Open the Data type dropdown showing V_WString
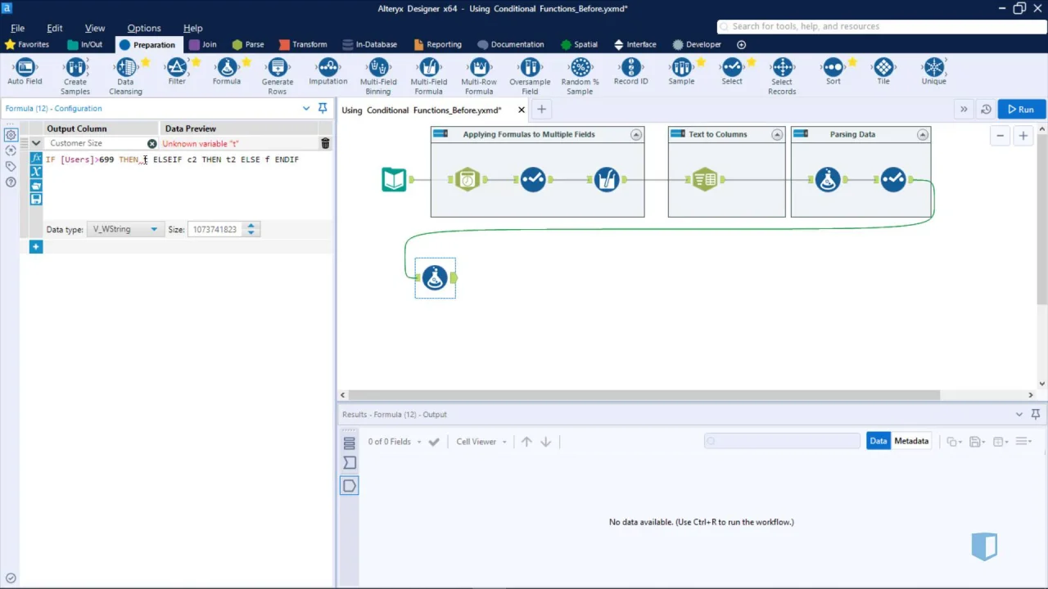The image size is (1048, 589). pos(124,229)
